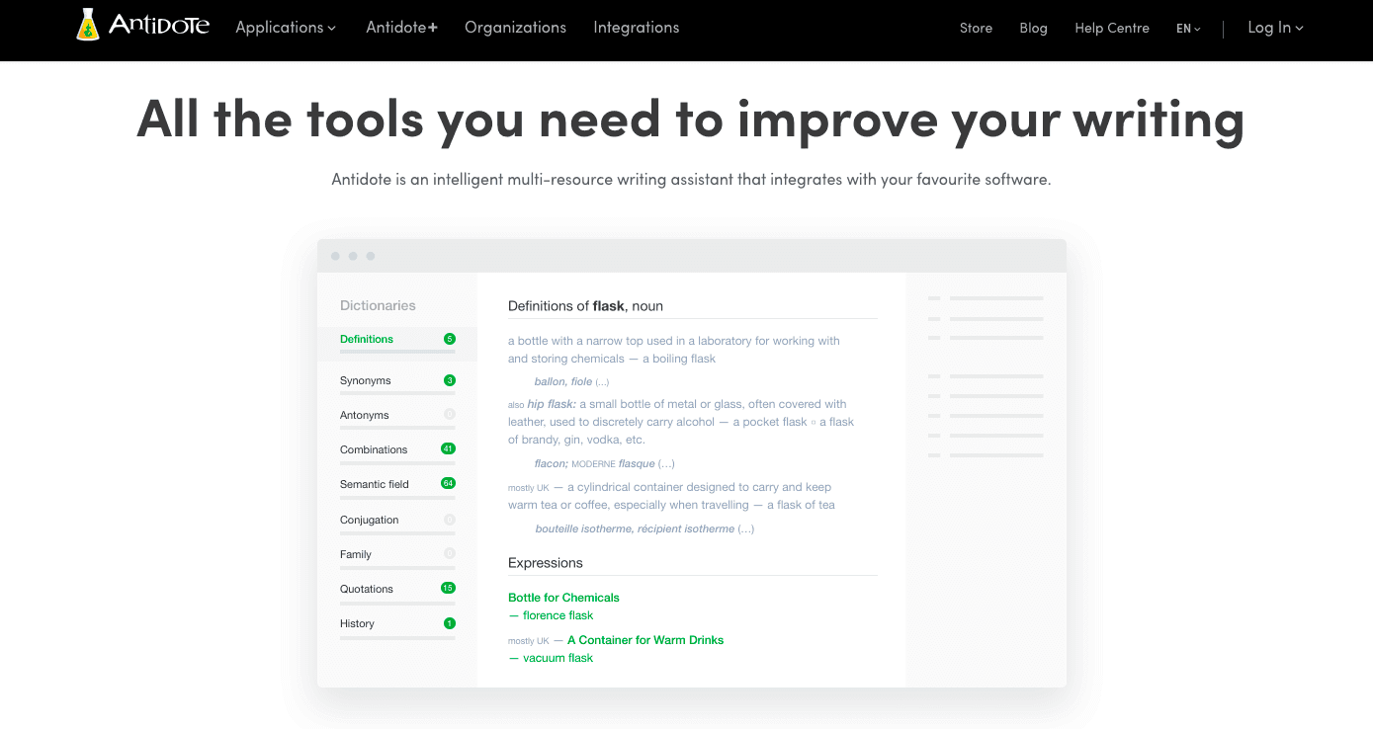Click the green badge beside Definitions
Screen dimensions: 1373x729
tap(450, 339)
